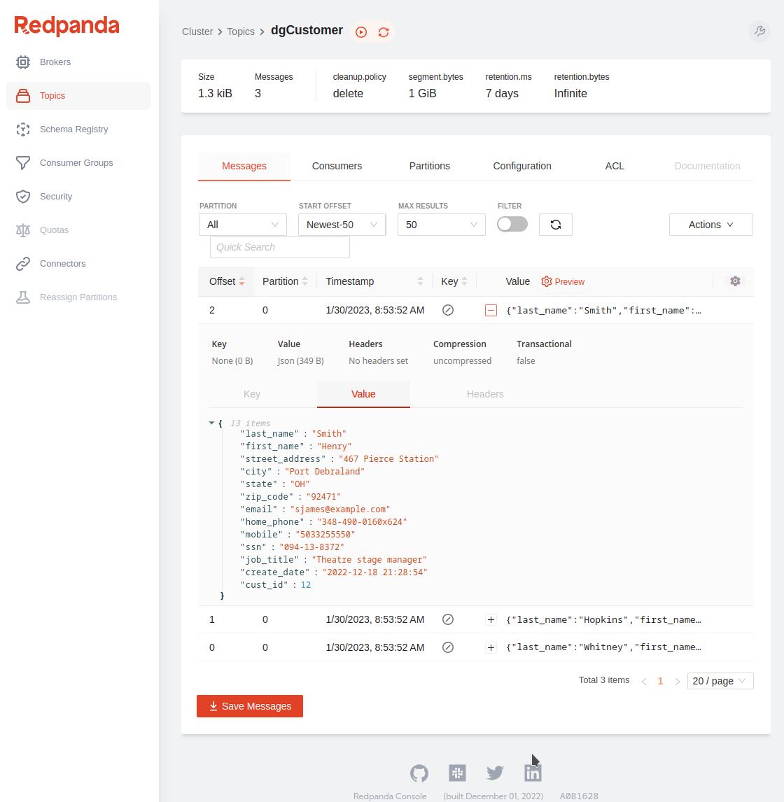Open the Twitter footer icon

(x=495, y=773)
